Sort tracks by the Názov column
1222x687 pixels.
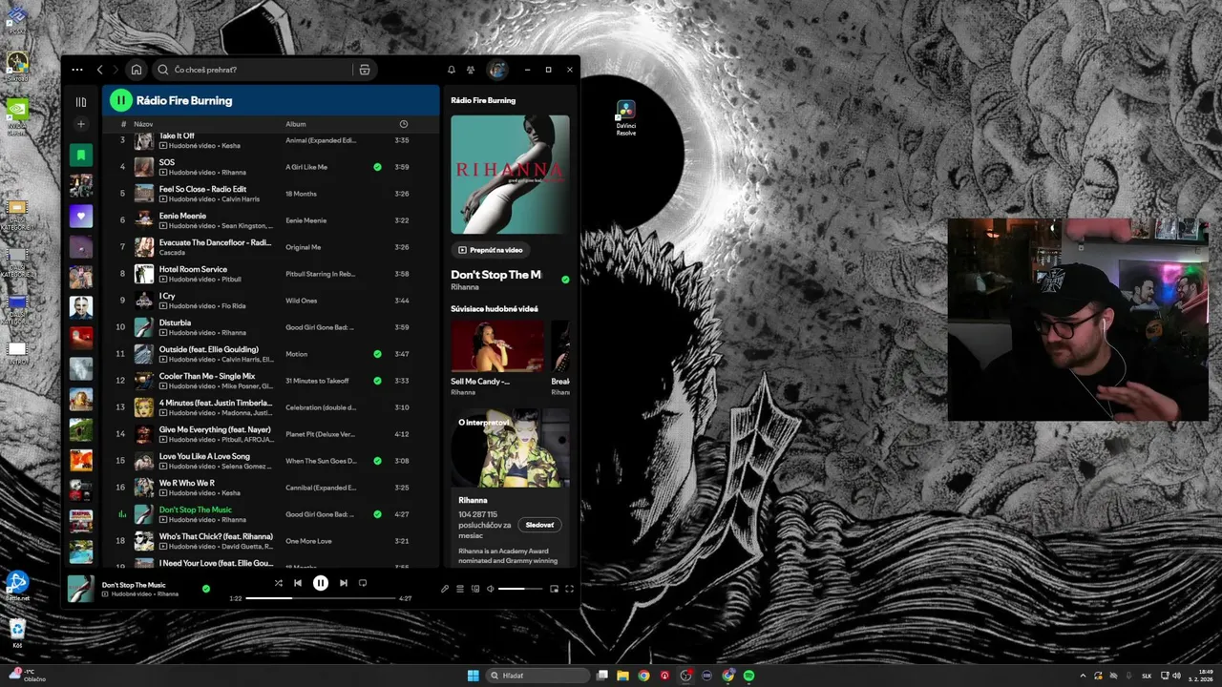tap(143, 124)
